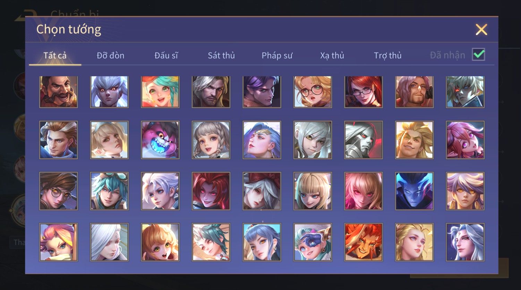This screenshot has width=521, height=290.
Task: Pick the orange-maned lion beast hero
Action: 363,242
